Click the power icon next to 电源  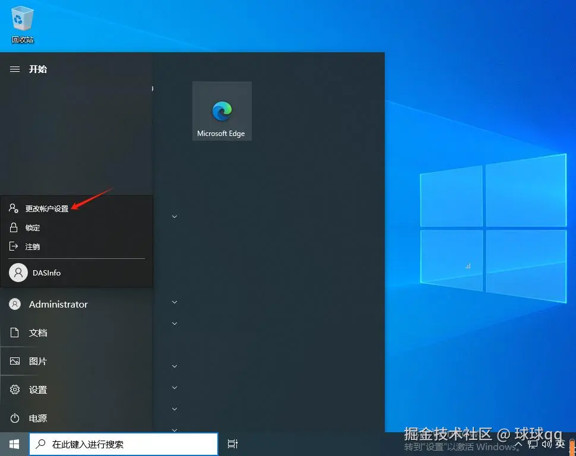tap(15, 418)
